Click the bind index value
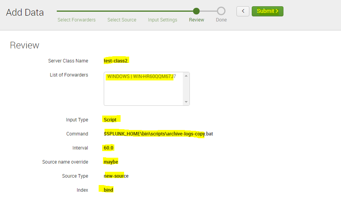Viewport: 341px width, 203px height. tap(108, 190)
